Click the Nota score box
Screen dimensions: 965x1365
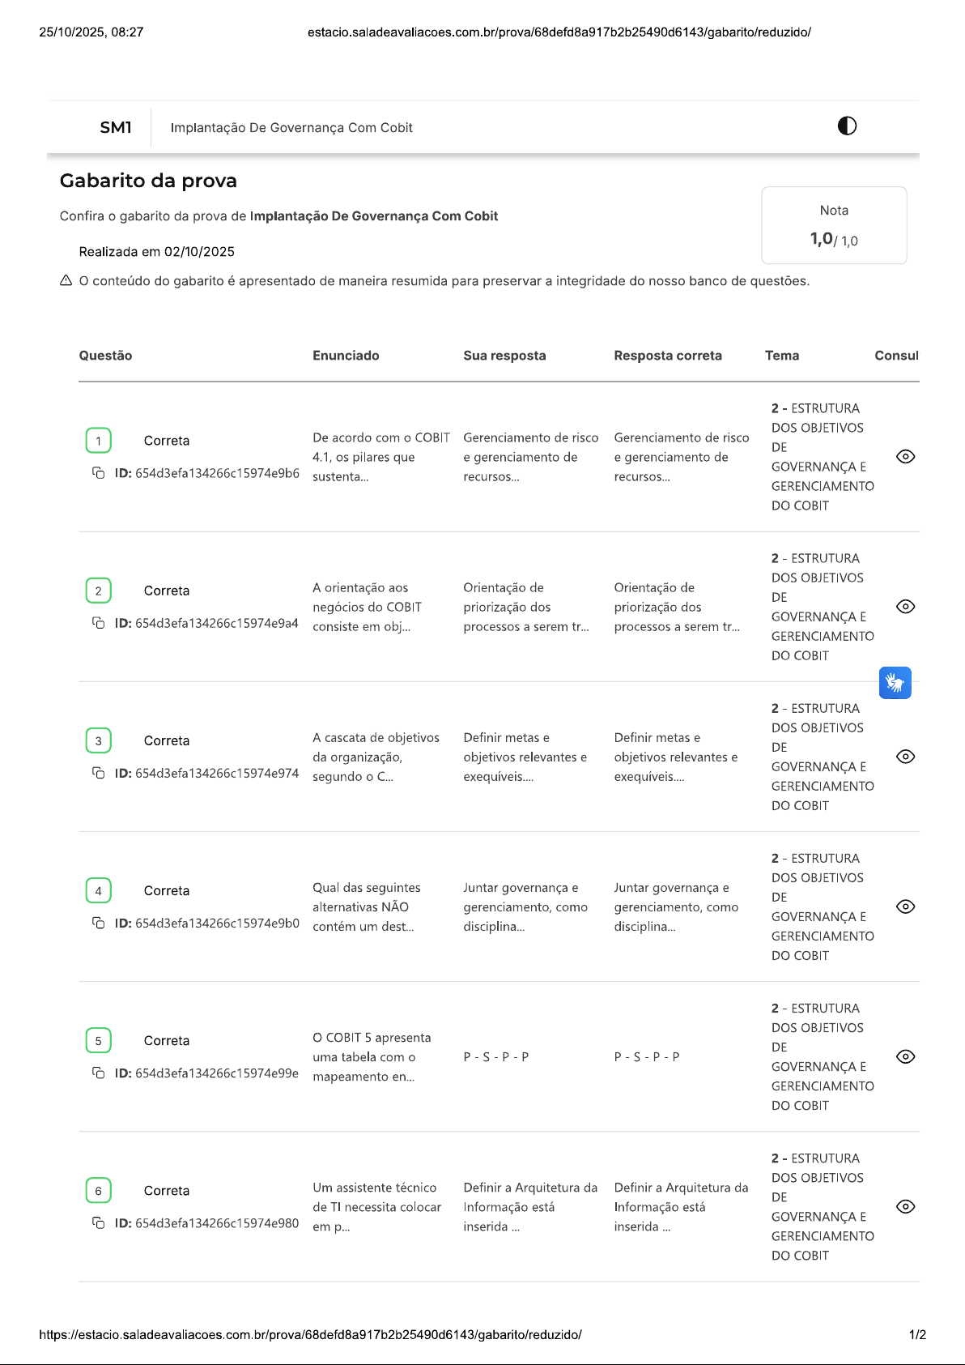[x=834, y=225]
